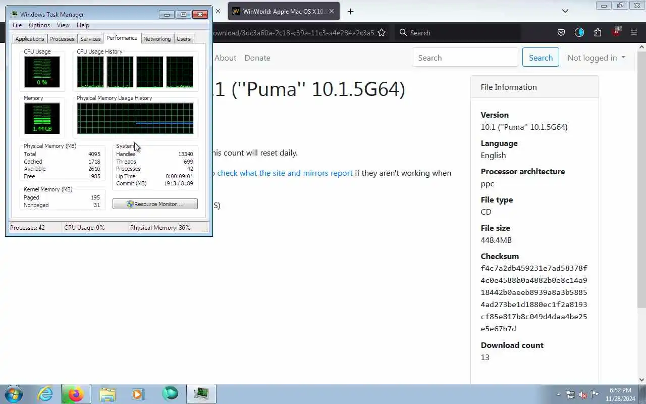Switch to the Users tab
The image size is (646, 404).
point(184,39)
